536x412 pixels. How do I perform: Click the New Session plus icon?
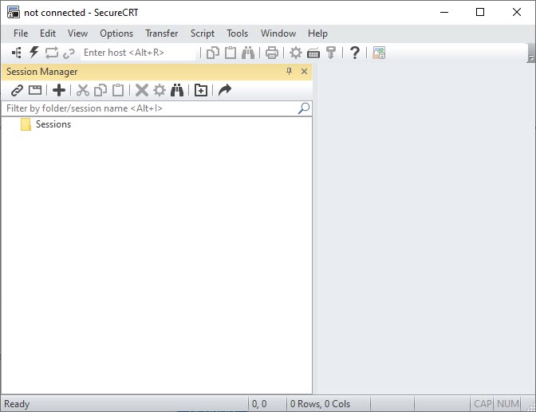click(58, 90)
